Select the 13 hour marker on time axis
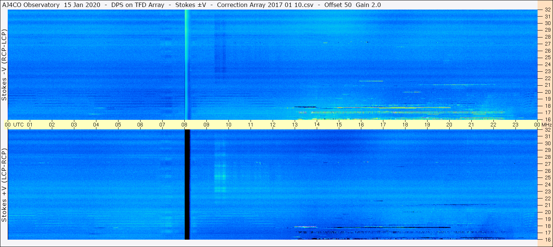This screenshot has width=553, height=247. pyautogui.click(x=295, y=125)
